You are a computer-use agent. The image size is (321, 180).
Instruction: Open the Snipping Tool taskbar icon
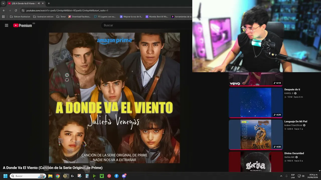click(x=80, y=176)
